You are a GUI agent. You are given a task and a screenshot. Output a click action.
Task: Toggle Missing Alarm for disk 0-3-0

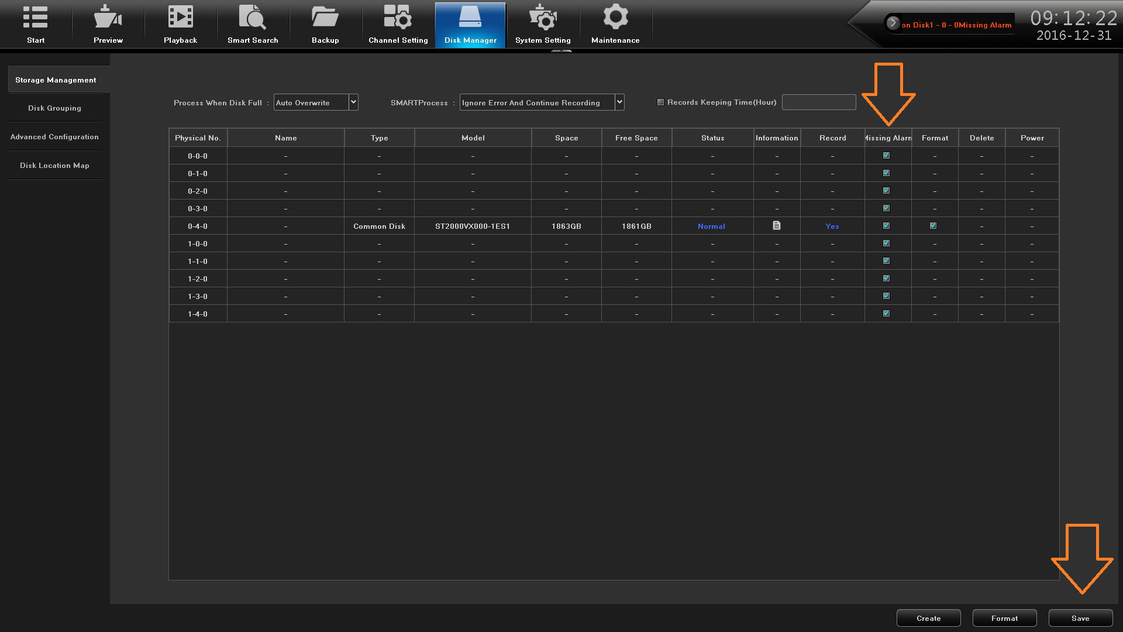(x=886, y=208)
